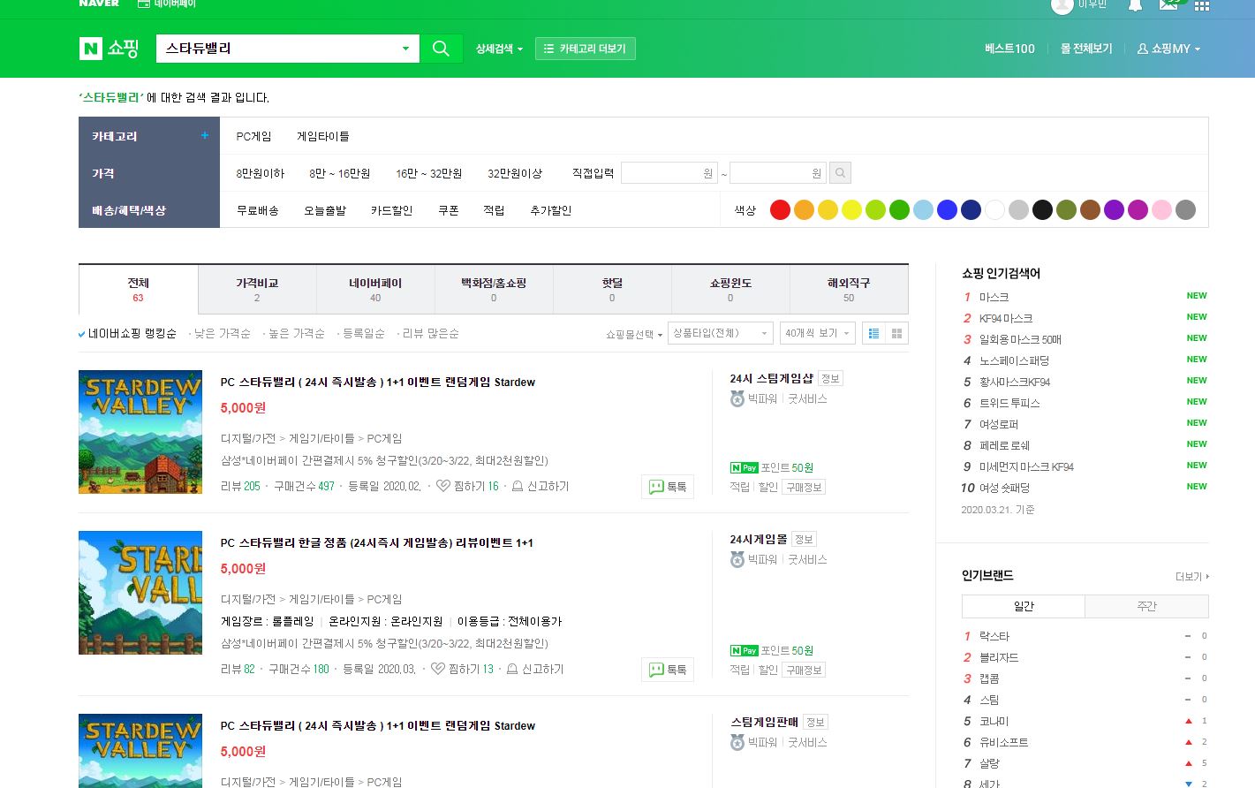
Task: Click 빅파워 medal icon for 24시 스팀게임샵
Action: pos(737,398)
